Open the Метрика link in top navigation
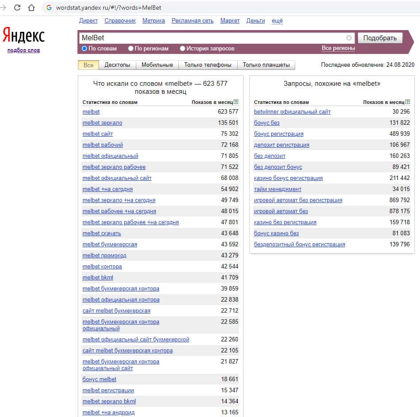Image resolution: width=420 pixels, height=417 pixels. (x=154, y=21)
